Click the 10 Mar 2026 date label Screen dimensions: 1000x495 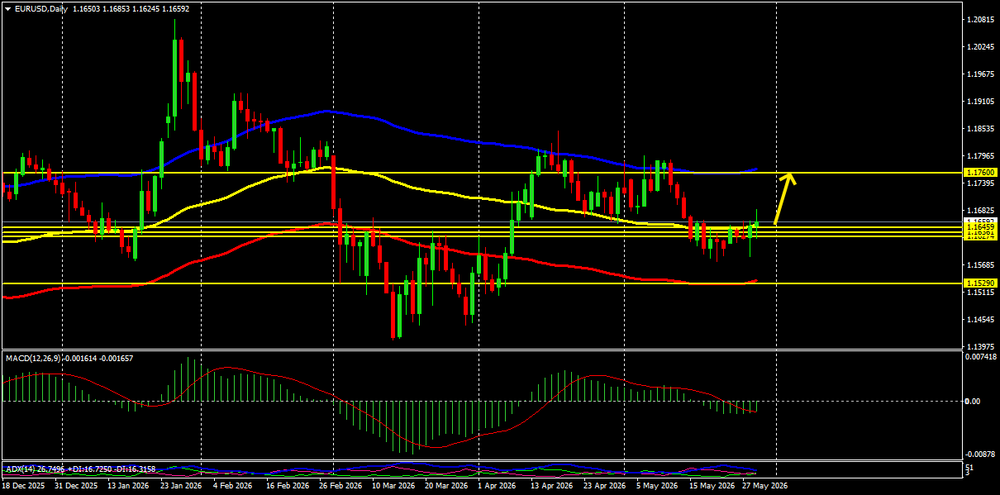coord(393,487)
